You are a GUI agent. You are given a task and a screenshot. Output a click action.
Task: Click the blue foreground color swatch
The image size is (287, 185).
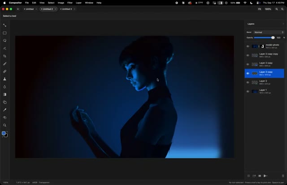click(x=4, y=133)
